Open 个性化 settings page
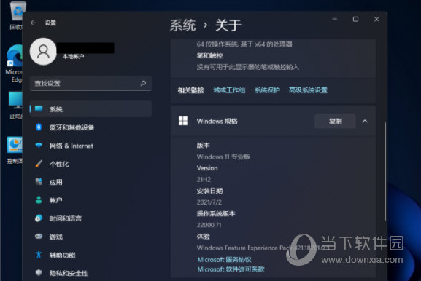 pyautogui.click(x=90, y=164)
